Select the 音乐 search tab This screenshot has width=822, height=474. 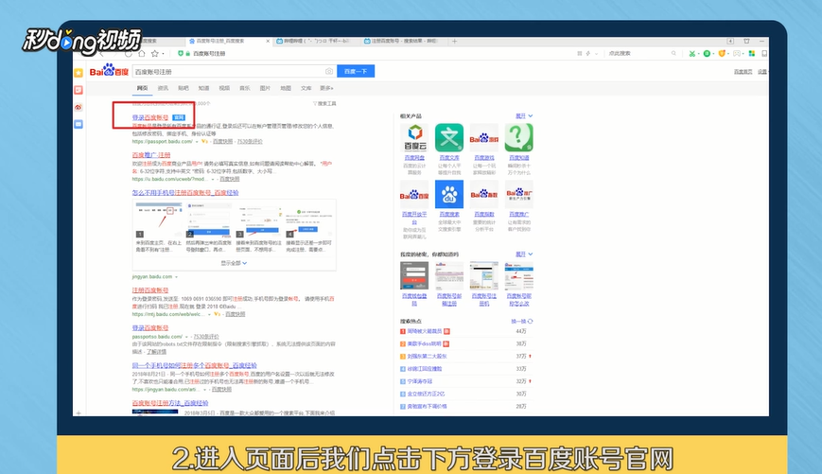point(245,88)
